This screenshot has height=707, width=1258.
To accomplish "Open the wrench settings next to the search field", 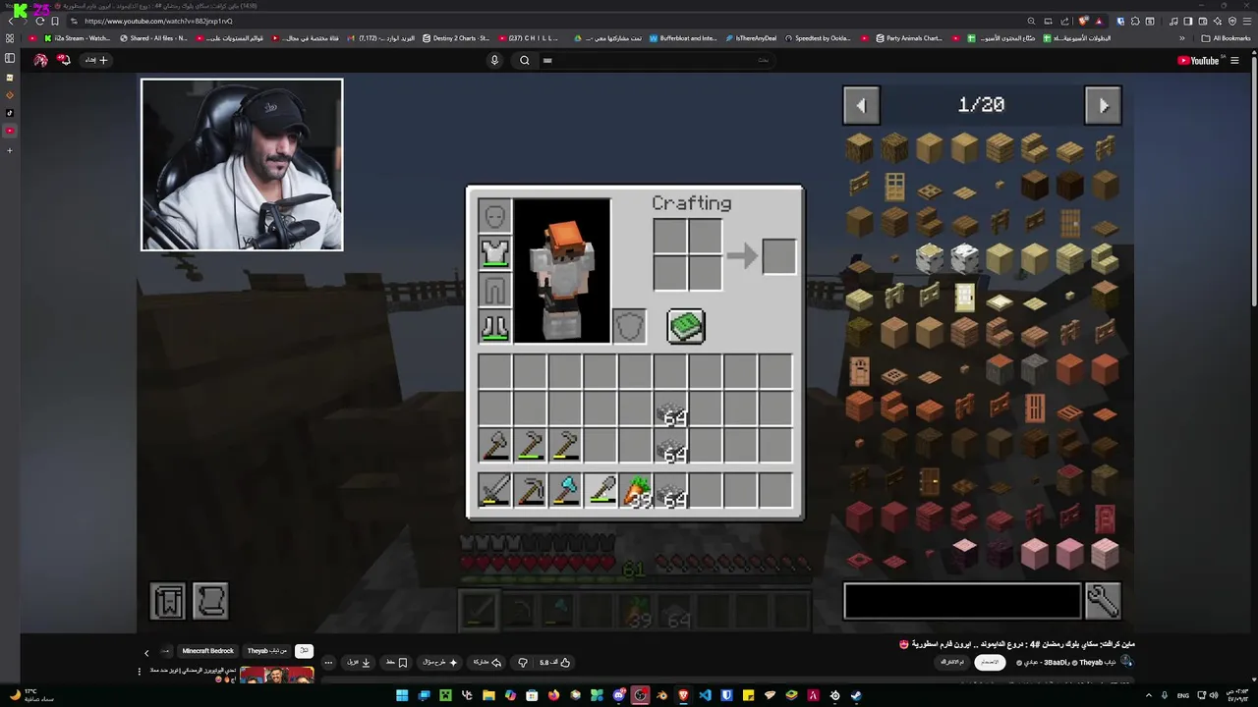I will click(x=1103, y=601).
